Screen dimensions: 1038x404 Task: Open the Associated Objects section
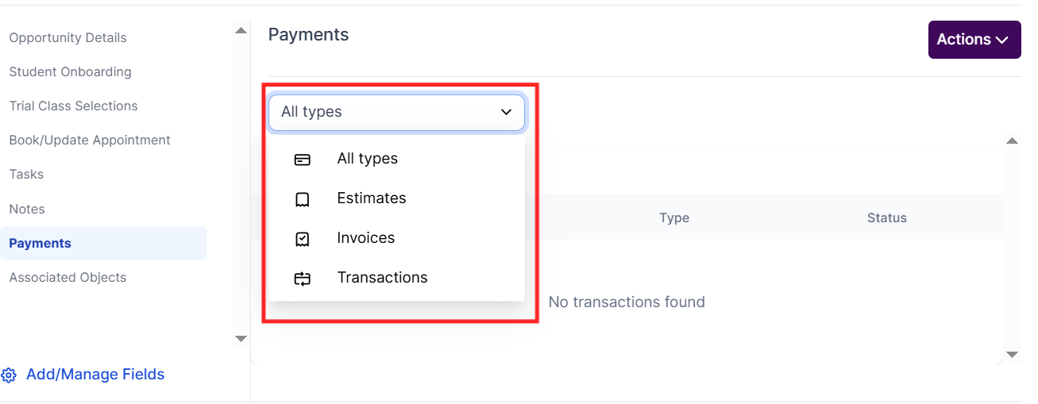coord(68,277)
